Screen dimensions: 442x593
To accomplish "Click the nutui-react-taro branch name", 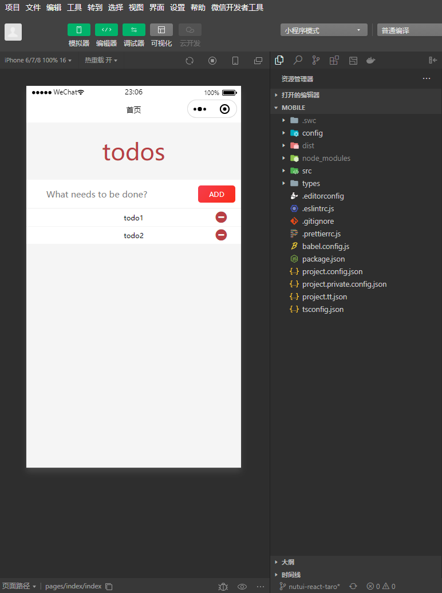I will pos(314,587).
